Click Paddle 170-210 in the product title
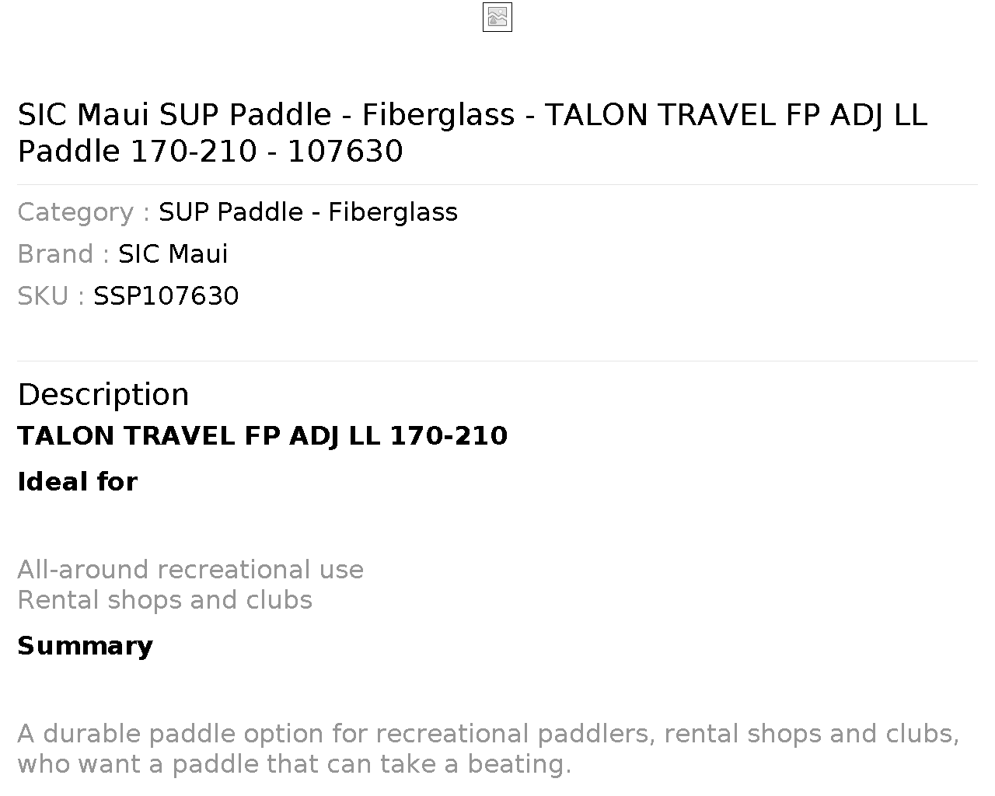 [x=137, y=151]
